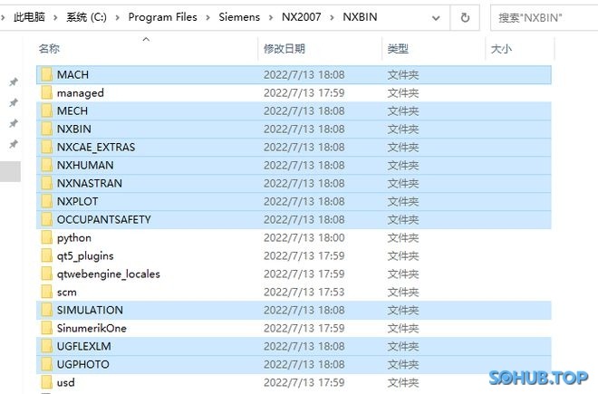
Task: Select the UGFLEXLM folder name
Action: tap(84, 346)
